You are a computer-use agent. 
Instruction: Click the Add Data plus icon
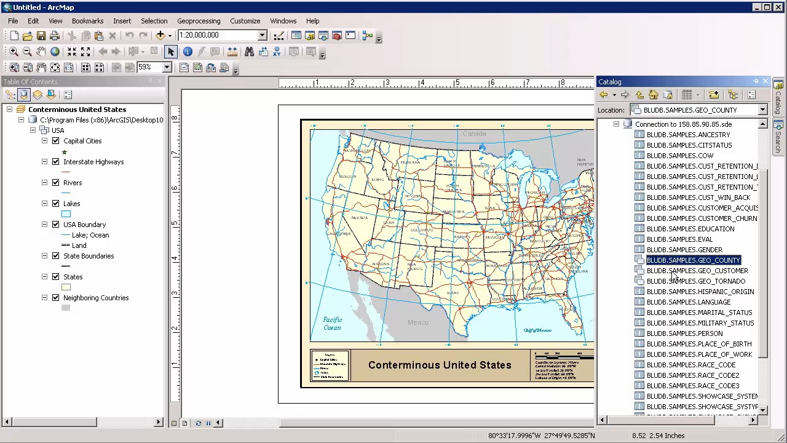click(x=160, y=36)
